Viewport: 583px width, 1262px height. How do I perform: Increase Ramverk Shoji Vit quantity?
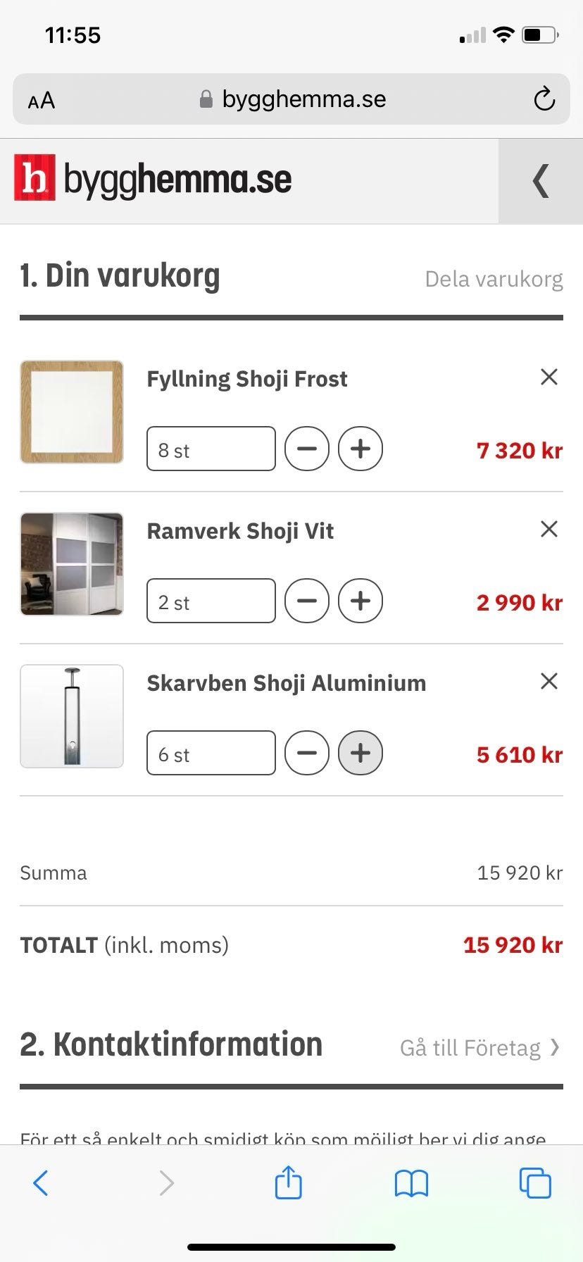coord(361,601)
